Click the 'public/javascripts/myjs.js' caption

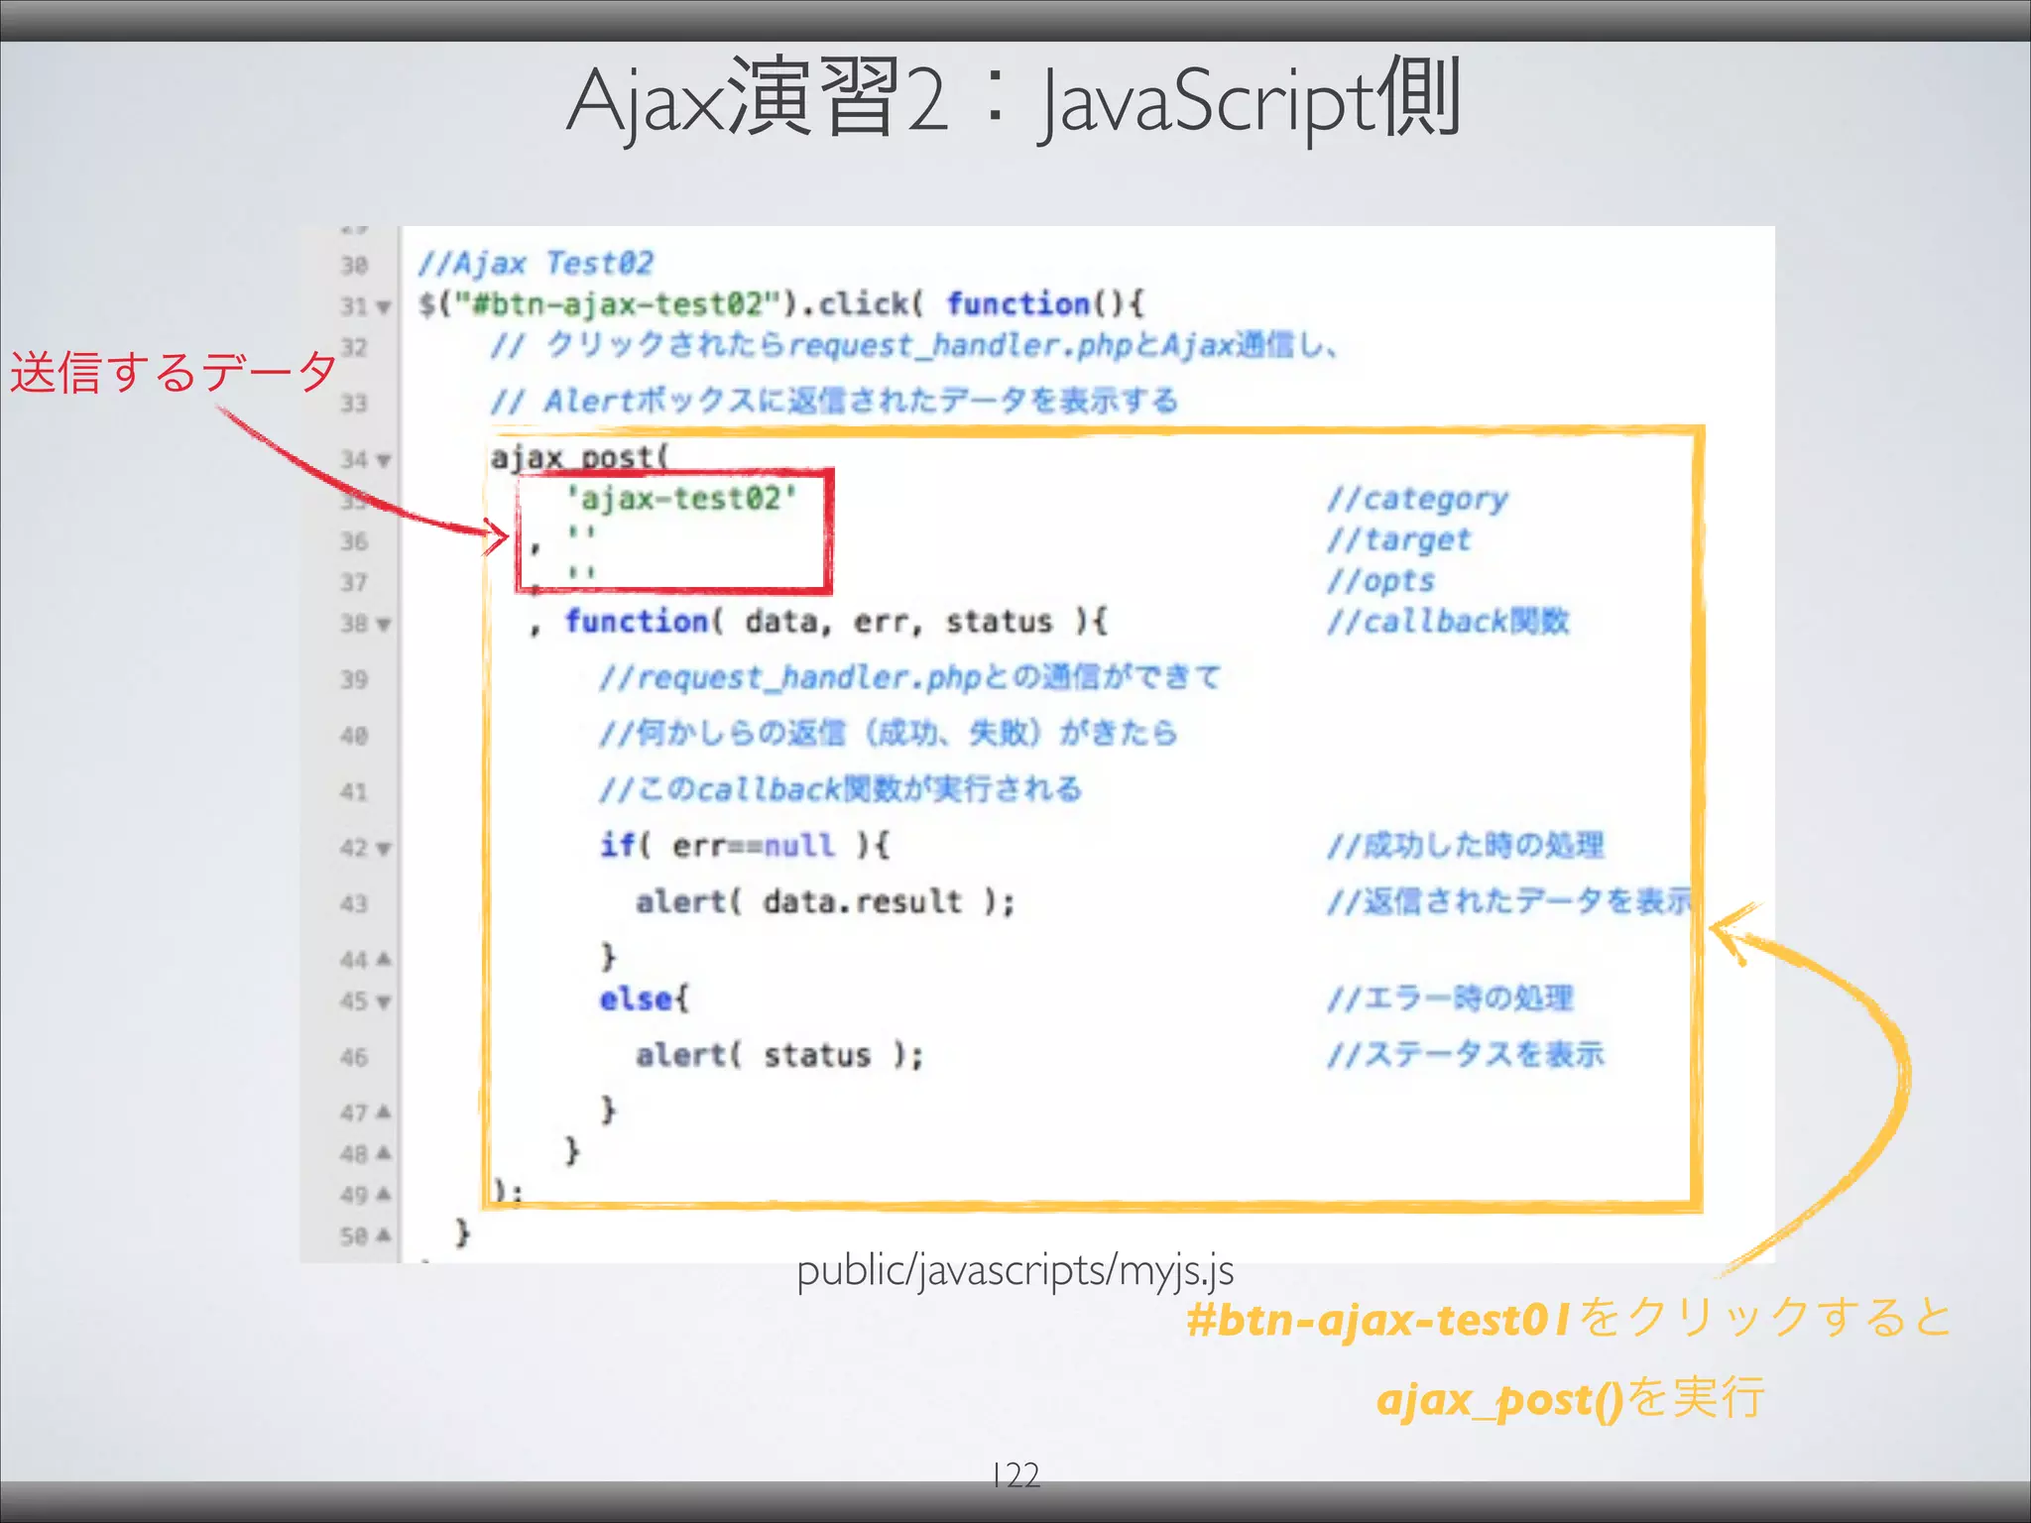click(1015, 1271)
